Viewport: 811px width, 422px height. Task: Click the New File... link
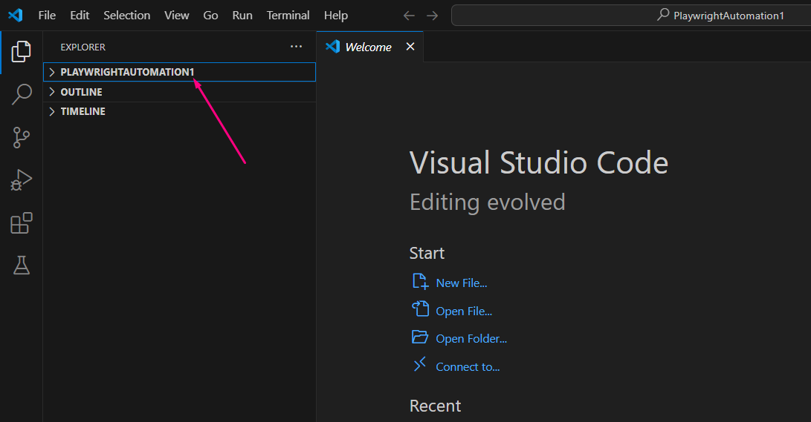pyautogui.click(x=462, y=283)
